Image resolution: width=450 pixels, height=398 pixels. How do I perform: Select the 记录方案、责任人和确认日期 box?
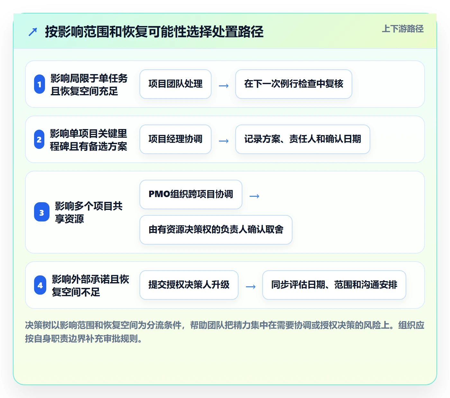pyautogui.click(x=303, y=139)
